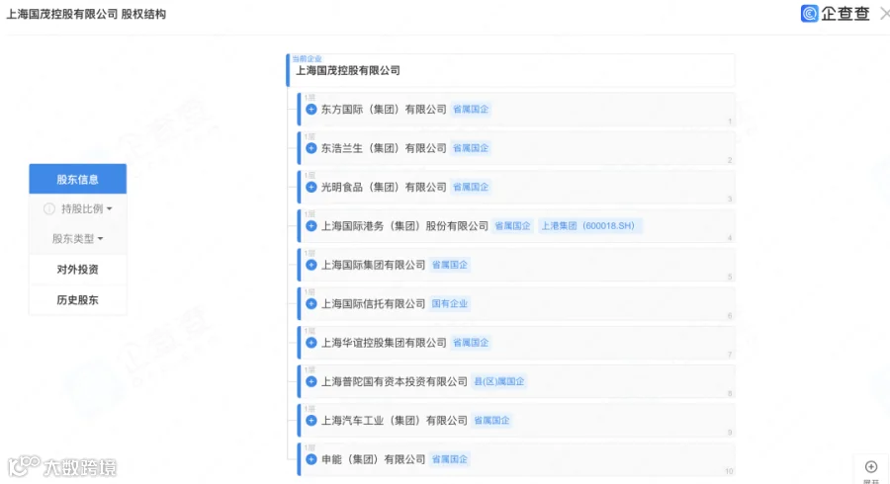Open company name 上海国际港务（集团）股份有限公司
890x484 pixels.
pos(404,226)
